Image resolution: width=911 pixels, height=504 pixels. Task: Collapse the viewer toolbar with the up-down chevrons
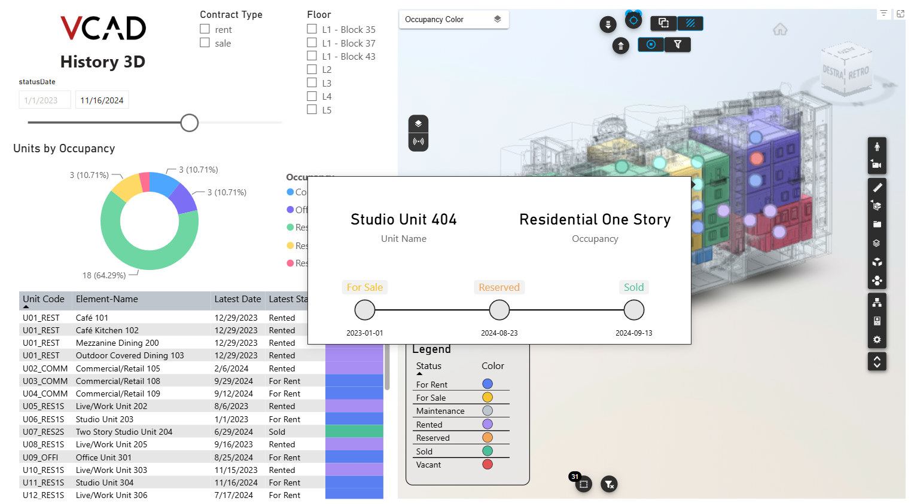pyautogui.click(x=877, y=361)
